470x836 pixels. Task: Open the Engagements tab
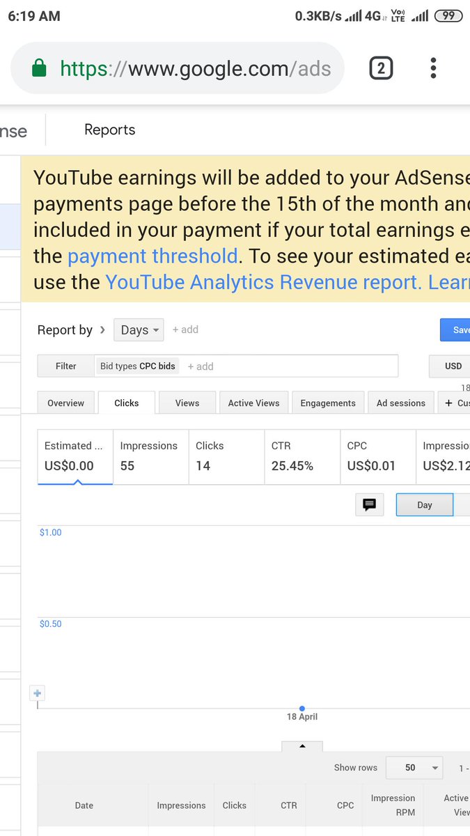click(328, 403)
